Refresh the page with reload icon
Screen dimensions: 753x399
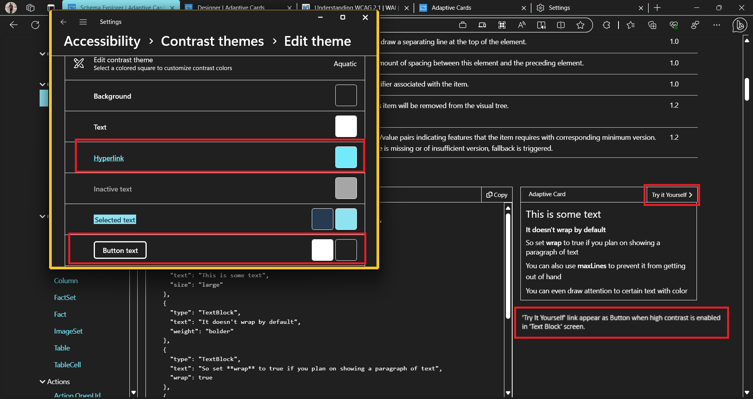point(35,25)
